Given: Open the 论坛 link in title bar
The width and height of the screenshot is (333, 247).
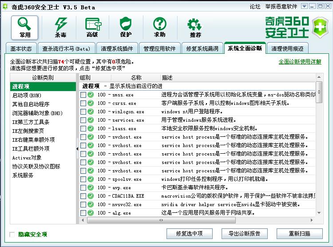Looking at the screenshot, I should pyautogui.click(x=255, y=7).
